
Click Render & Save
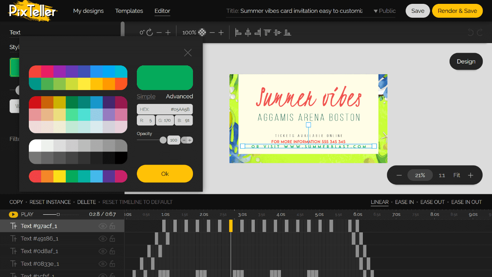pyautogui.click(x=457, y=11)
